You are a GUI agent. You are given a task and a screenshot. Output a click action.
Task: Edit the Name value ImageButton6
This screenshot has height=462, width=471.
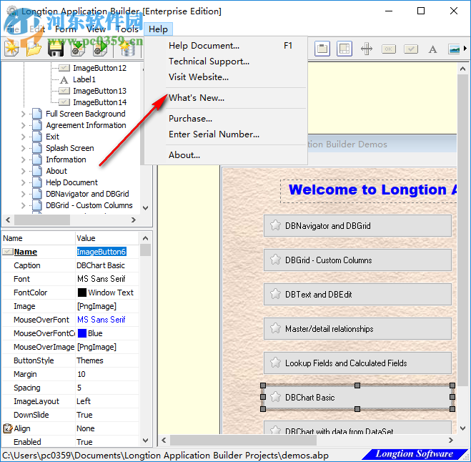click(x=101, y=252)
